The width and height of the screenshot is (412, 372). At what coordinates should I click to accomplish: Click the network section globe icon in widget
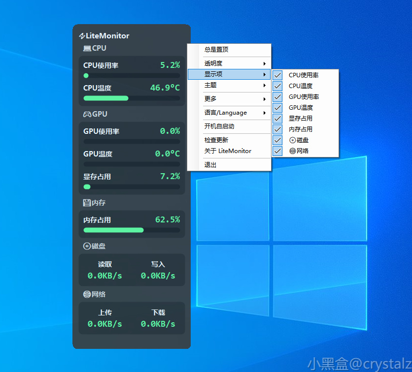[x=87, y=294]
